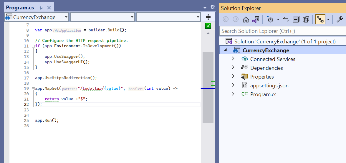346x163 pixels.
Task: Click the Pending Changes Filter clock icon
Action: click(270, 19)
